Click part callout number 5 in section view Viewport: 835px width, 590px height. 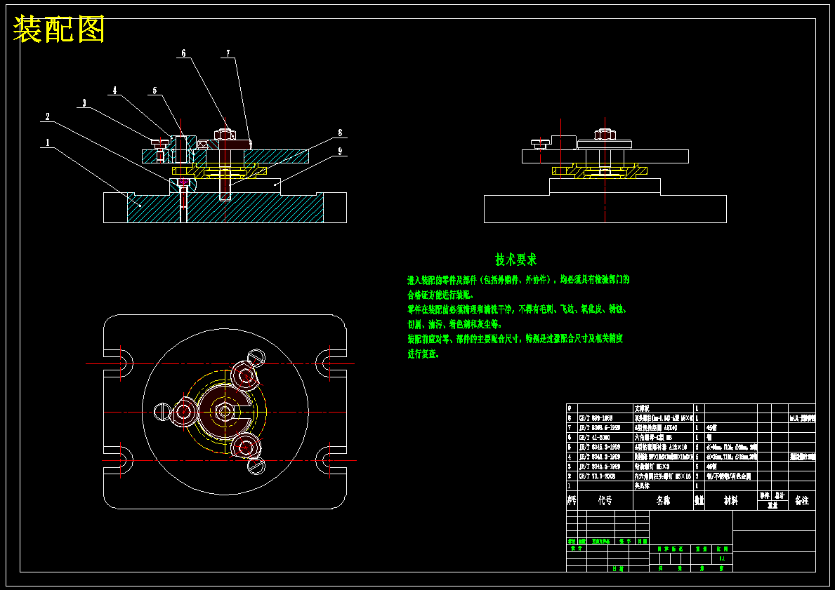(155, 91)
